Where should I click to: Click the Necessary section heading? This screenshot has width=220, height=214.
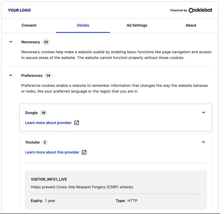pyautogui.click(x=31, y=42)
